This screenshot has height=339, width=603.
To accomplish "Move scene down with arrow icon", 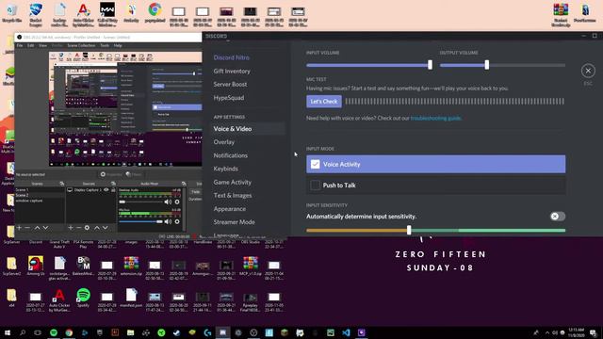I will click(46, 228).
